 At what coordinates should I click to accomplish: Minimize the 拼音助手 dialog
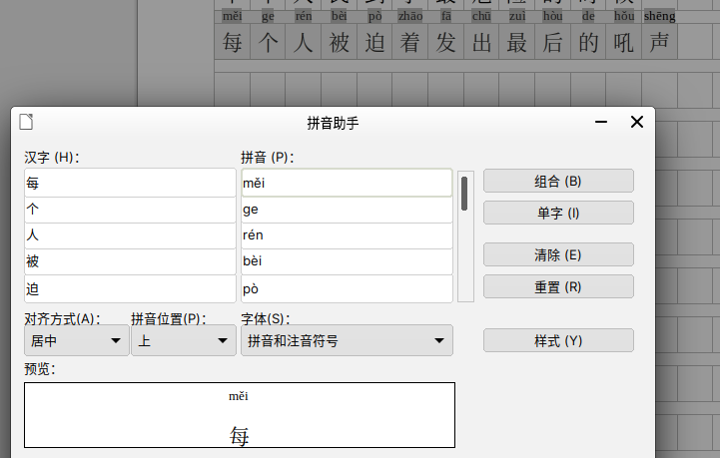point(601,122)
